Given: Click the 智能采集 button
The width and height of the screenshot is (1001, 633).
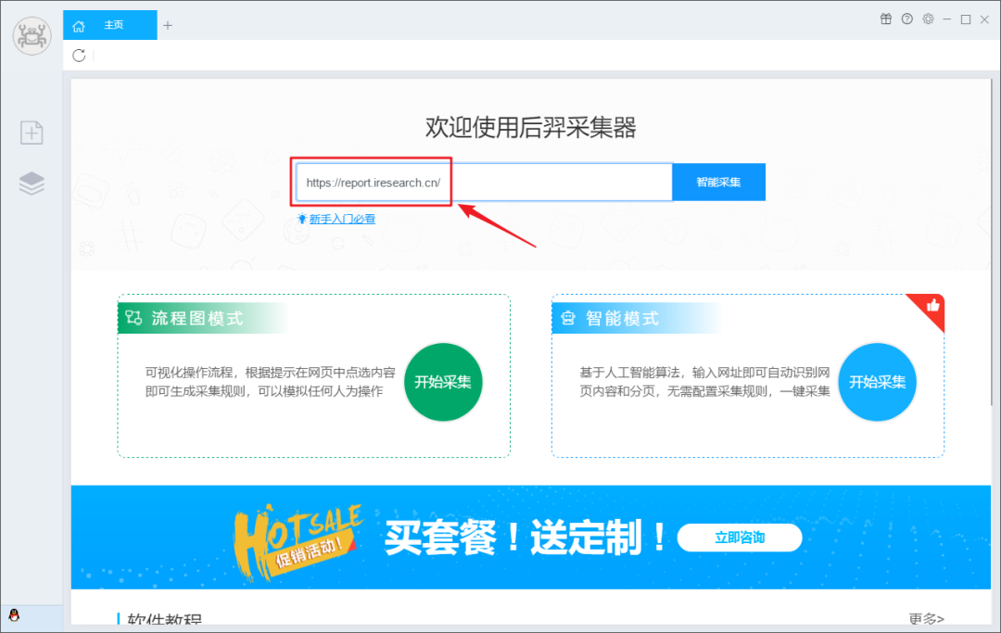Looking at the screenshot, I should [x=719, y=183].
